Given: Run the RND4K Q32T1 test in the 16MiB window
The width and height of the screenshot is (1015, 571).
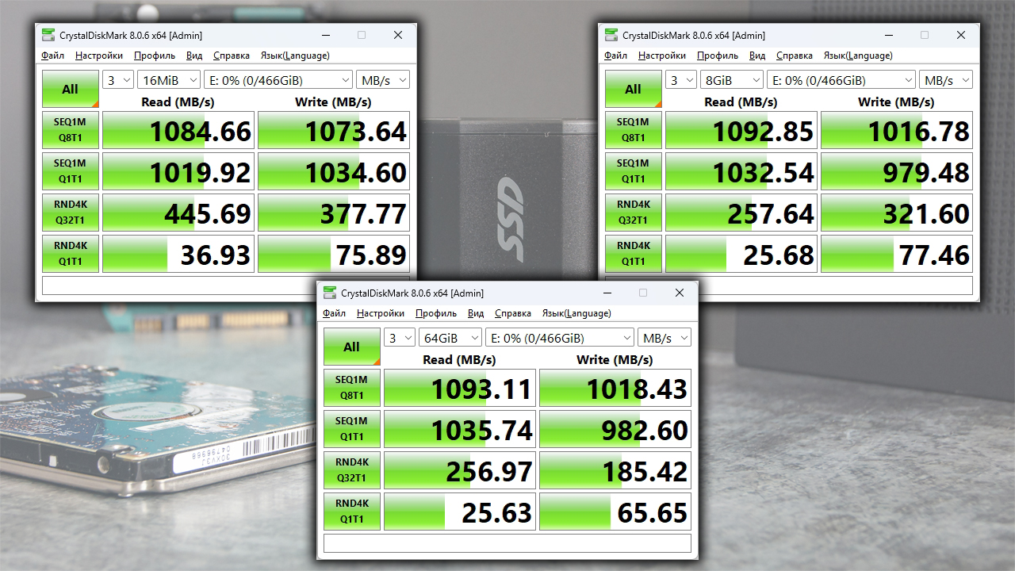Looking at the screenshot, I should coord(71,213).
